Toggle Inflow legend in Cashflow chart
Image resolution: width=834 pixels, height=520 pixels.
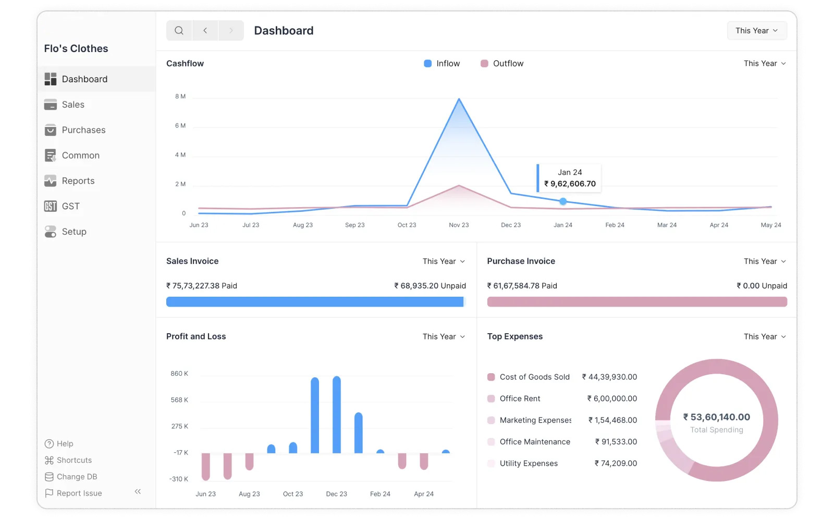(x=442, y=64)
